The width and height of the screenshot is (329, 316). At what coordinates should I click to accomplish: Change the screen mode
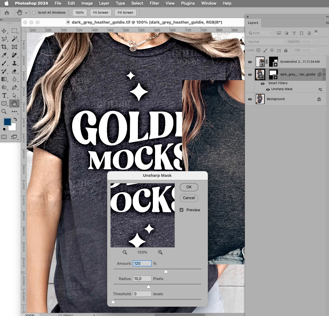coord(14,137)
